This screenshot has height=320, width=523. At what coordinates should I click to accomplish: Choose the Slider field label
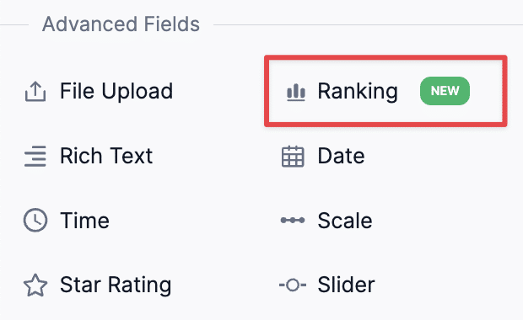(x=346, y=285)
